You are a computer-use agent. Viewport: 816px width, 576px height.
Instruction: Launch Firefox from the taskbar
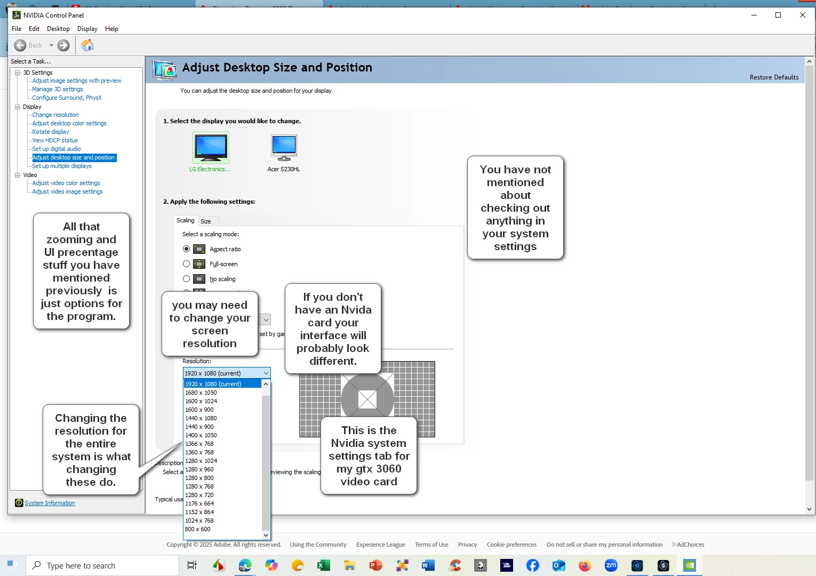(585, 565)
